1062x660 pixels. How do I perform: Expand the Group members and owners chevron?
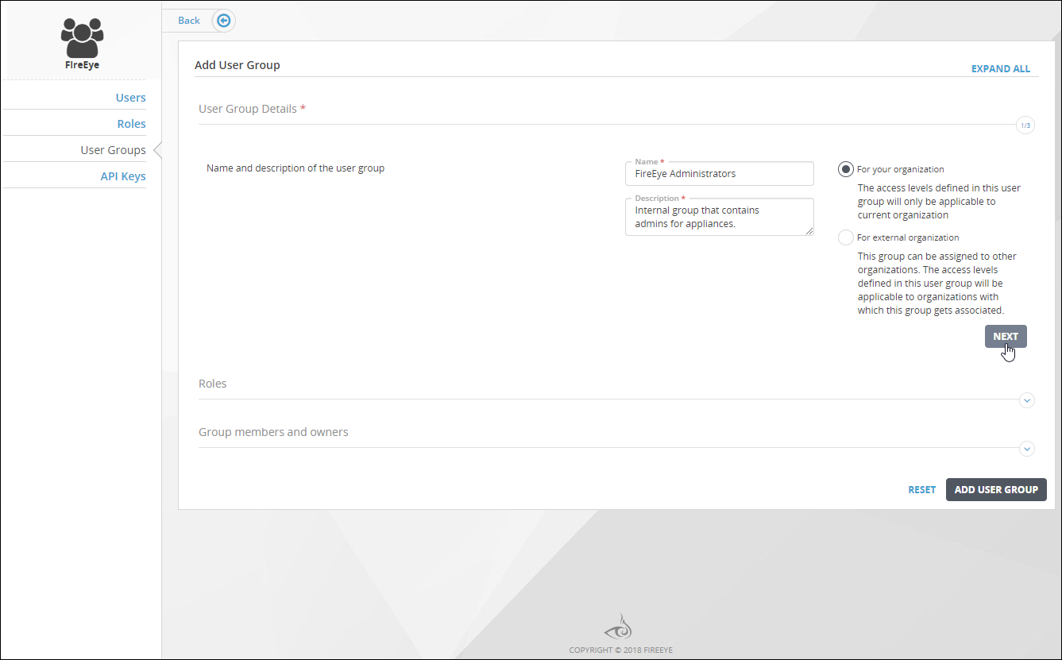pos(1027,449)
